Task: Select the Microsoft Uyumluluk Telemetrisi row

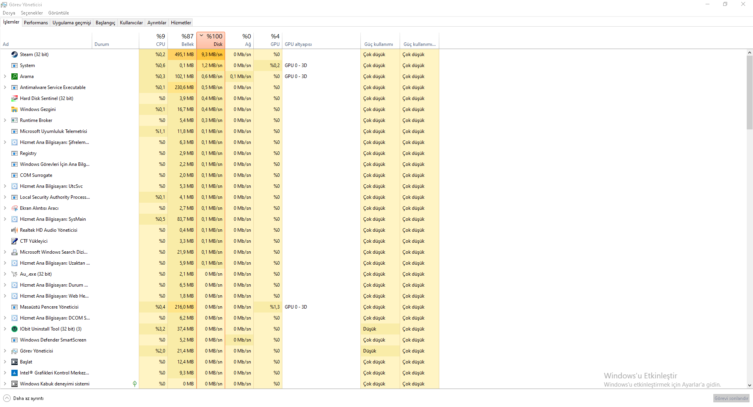Action: [220, 131]
